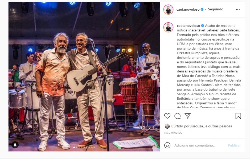Open the three-dot options menu
The width and height of the screenshot is (250, 159).
[x=238, y=10]
